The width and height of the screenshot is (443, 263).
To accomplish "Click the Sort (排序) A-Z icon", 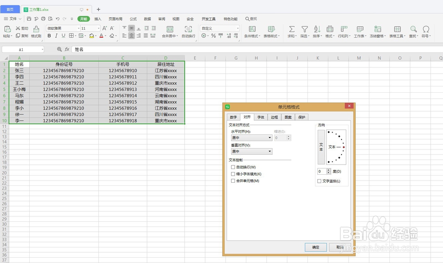I will [x=317, y=29].
